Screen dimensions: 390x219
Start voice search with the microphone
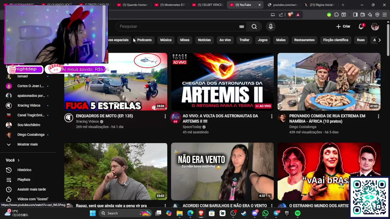[271, 26]
